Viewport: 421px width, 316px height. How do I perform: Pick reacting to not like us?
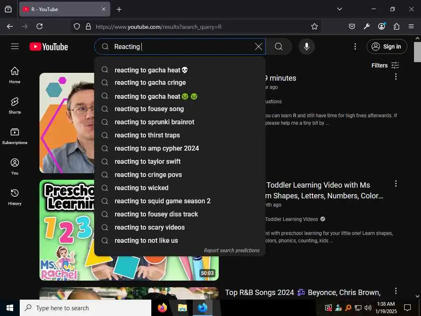180,240
